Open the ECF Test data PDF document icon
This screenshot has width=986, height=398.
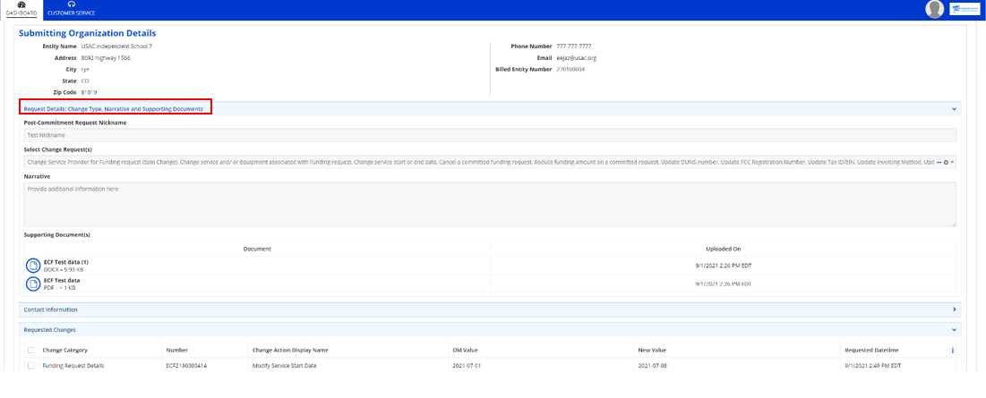click(x=33, y=284)
